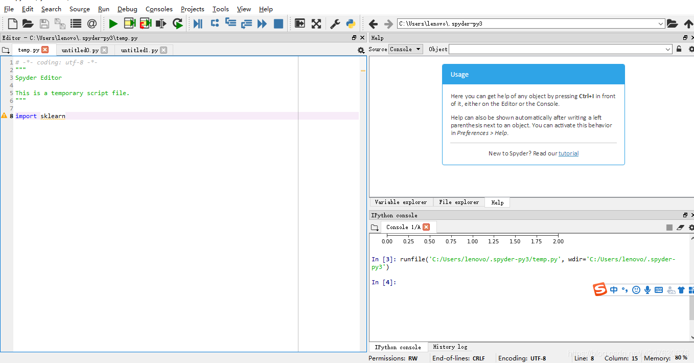Run the current line debug step icon
Screen dimensions: 694x363
click(x=215, y=23)
